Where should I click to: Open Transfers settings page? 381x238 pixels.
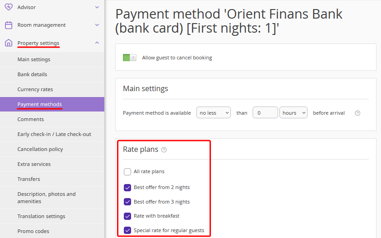(x=52, y=179)
